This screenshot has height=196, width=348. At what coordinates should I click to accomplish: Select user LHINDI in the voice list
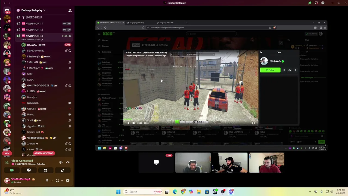tap(31, 91)
